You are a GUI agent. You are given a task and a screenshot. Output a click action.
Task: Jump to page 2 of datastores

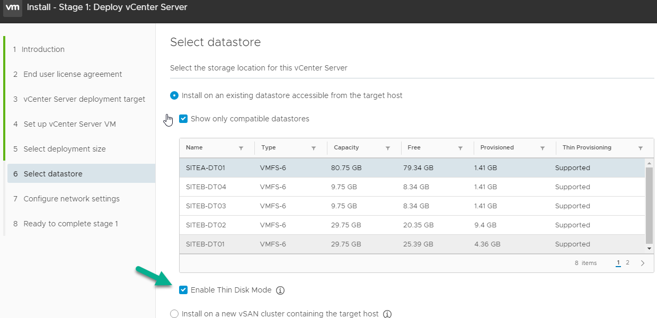pyautogui.click(x=628, y=262)
